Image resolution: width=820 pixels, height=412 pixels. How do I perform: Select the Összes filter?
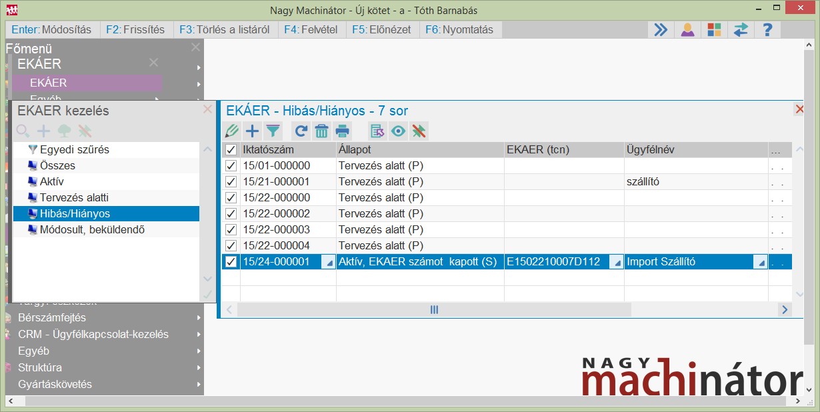106,165
